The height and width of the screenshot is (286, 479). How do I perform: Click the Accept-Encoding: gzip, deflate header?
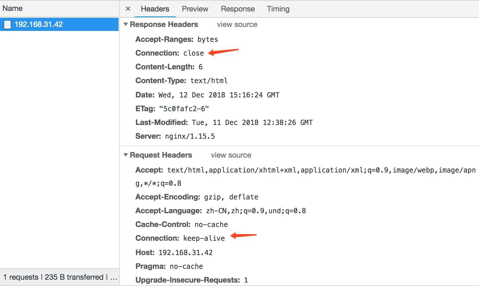tap(197, 197)
